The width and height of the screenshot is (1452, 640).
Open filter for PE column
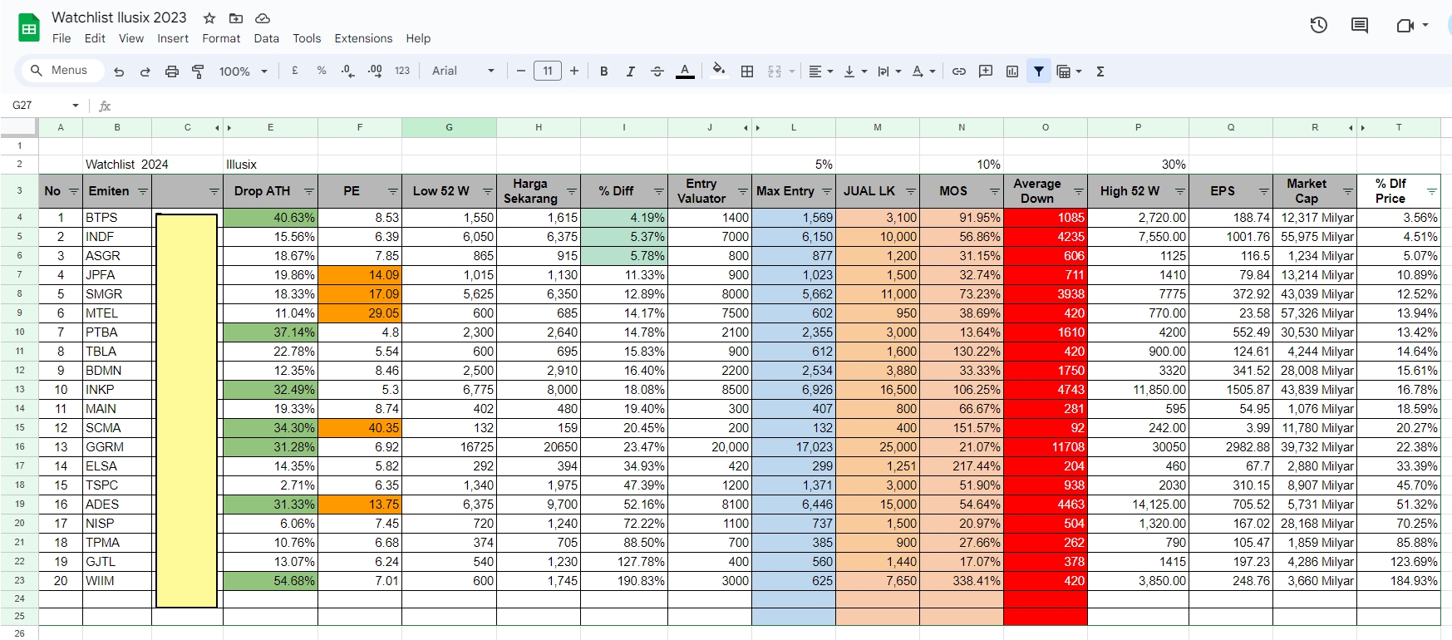[392, 192]
